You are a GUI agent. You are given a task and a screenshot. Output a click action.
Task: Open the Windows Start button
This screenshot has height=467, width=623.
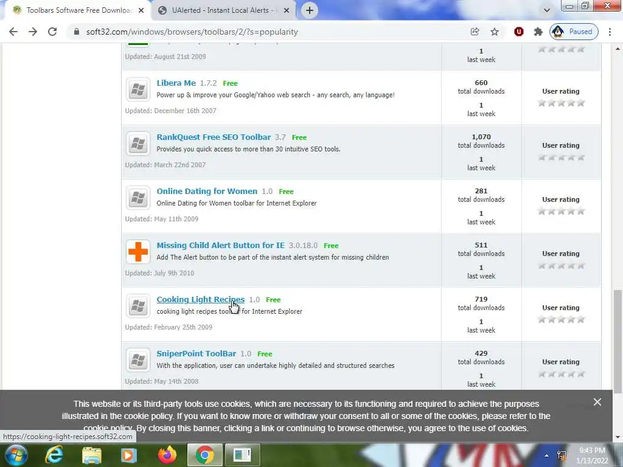coord(16,455)
